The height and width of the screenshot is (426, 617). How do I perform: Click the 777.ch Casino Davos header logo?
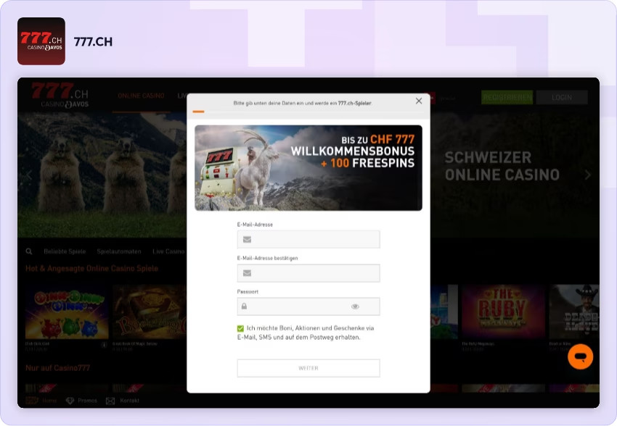(60, 96)
